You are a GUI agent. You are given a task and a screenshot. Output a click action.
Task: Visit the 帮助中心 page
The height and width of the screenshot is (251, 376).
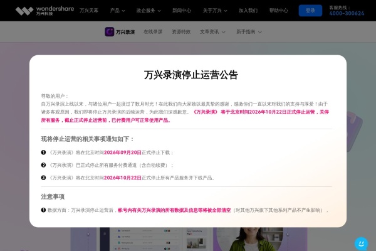point(278,11)
